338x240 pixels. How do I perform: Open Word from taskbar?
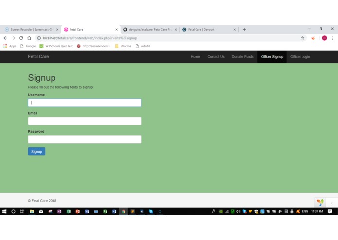pos(114,212)
